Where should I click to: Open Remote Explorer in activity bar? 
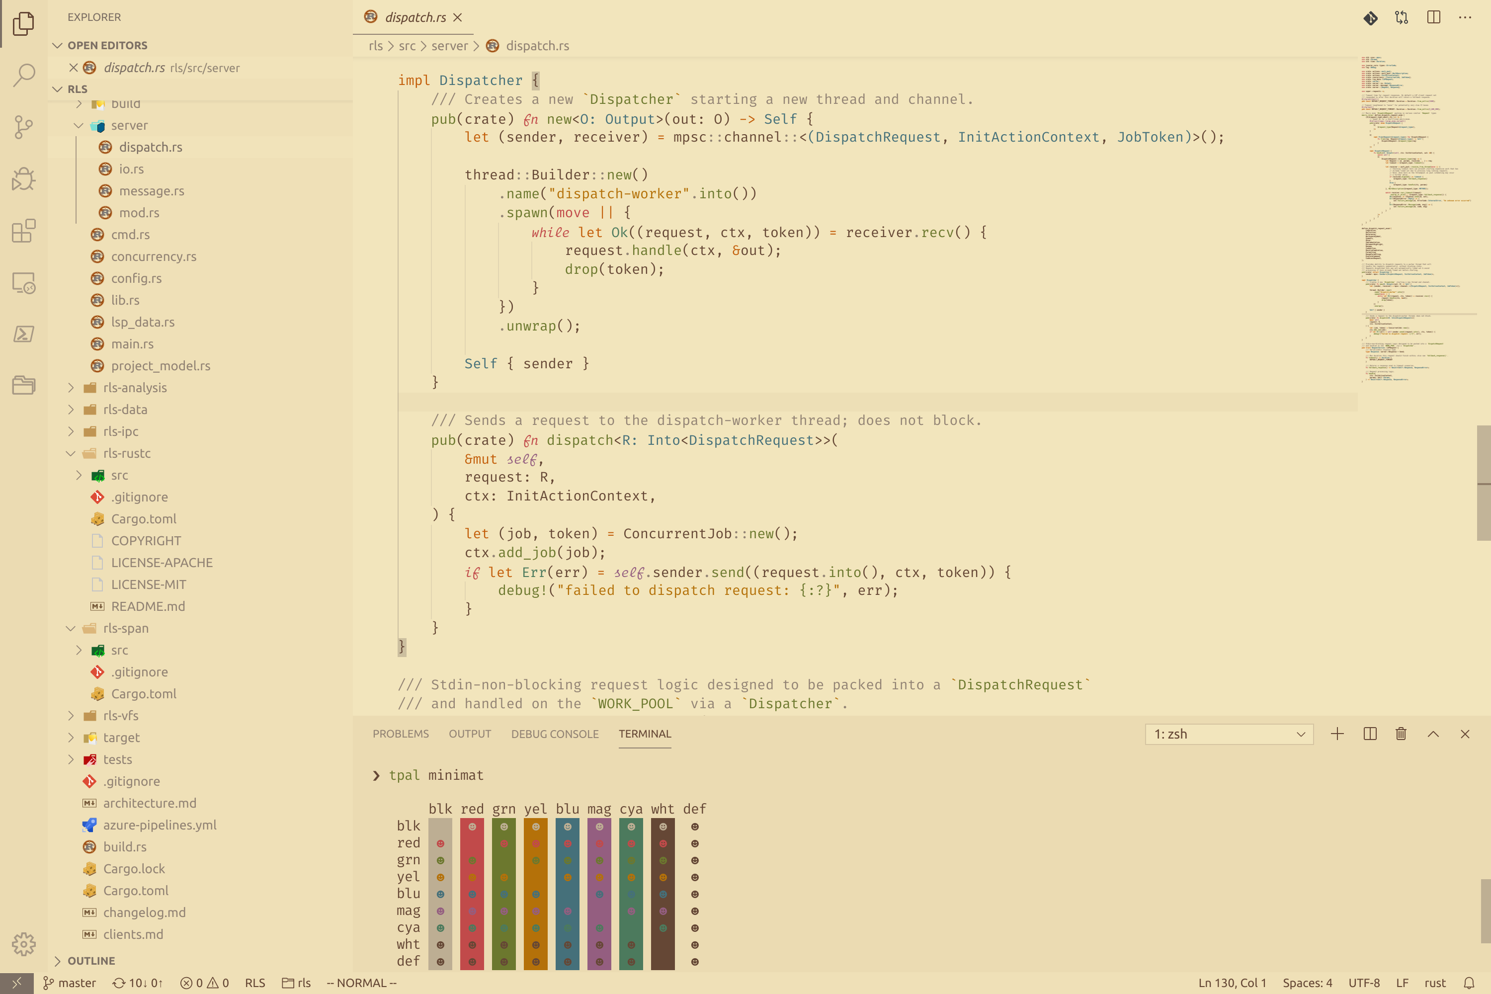(23, 283)
